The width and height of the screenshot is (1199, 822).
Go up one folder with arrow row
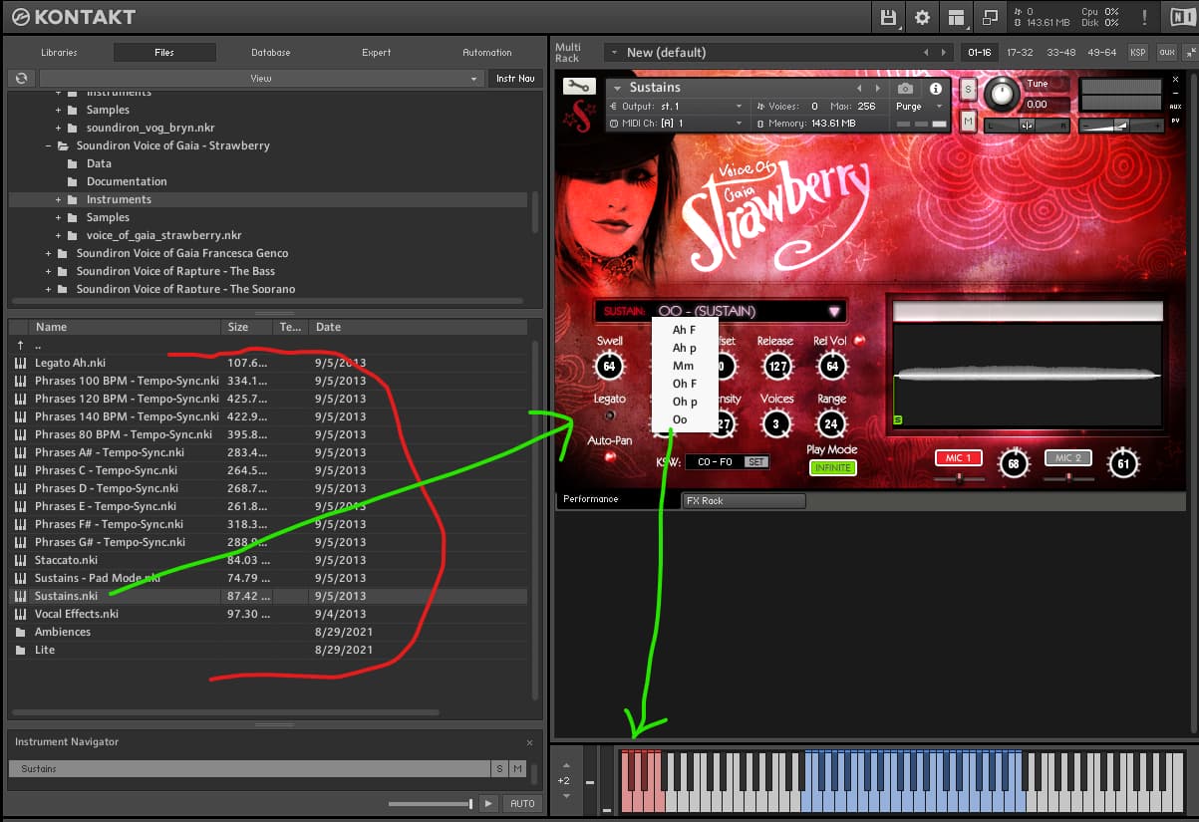pos(19,345)
